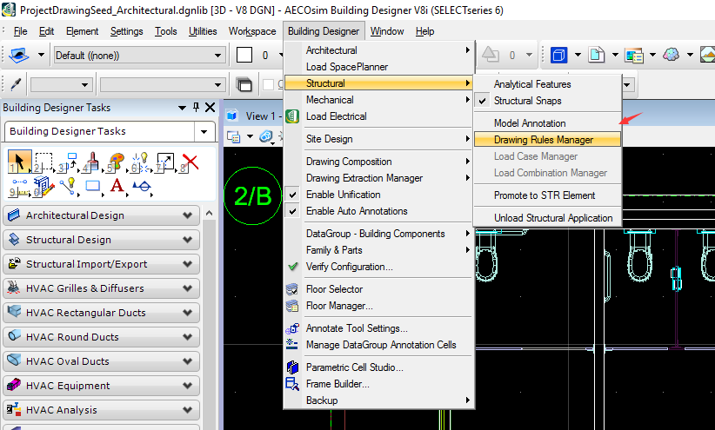Select the Place Block rectangle tool
Screen dimensions: 715x430
tap(93, 186)
